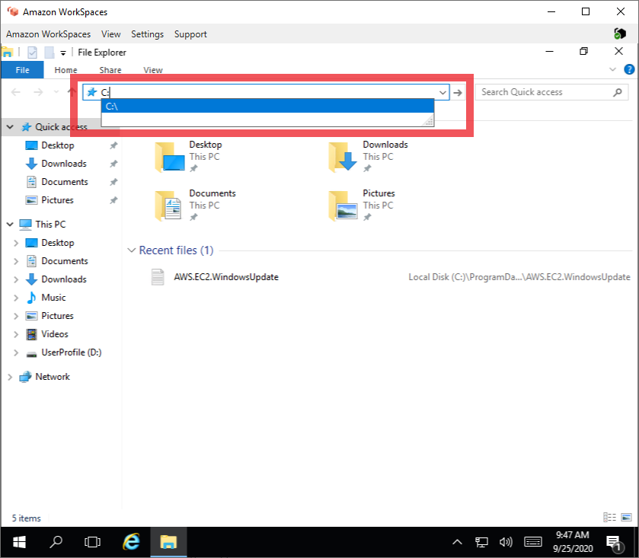The width and height of the screenshot is (639, 558).
Task: Expand the Network tree node
Action: [10, 377]
